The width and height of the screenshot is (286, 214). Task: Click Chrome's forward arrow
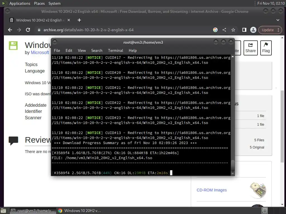pyautogui.click(x=19, y=30)
